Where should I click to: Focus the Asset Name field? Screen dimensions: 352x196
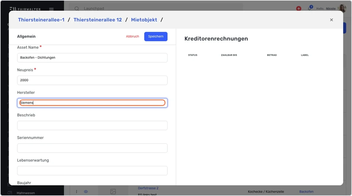click(x=92, y=58)
